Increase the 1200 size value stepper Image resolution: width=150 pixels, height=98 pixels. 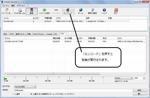point(144,77)
